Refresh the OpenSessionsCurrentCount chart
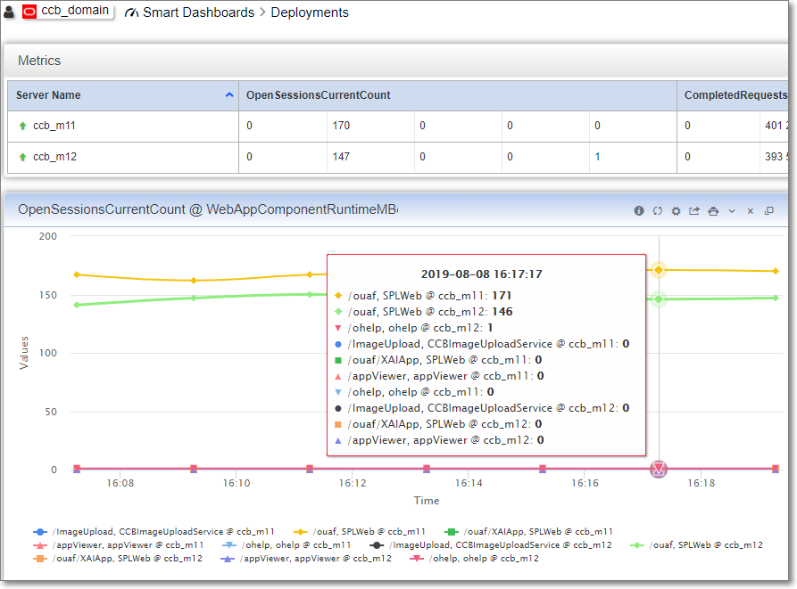The width and height of the screenshot is (797, 589). (x=658, y=210)
